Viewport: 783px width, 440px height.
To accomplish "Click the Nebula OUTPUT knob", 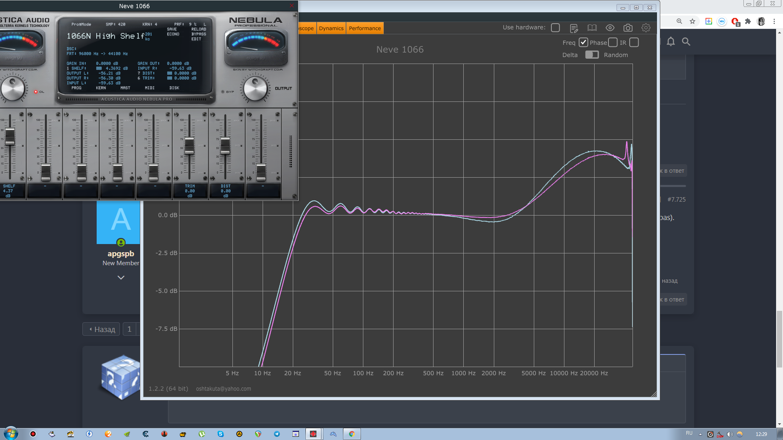I will (x=255, y=88).
